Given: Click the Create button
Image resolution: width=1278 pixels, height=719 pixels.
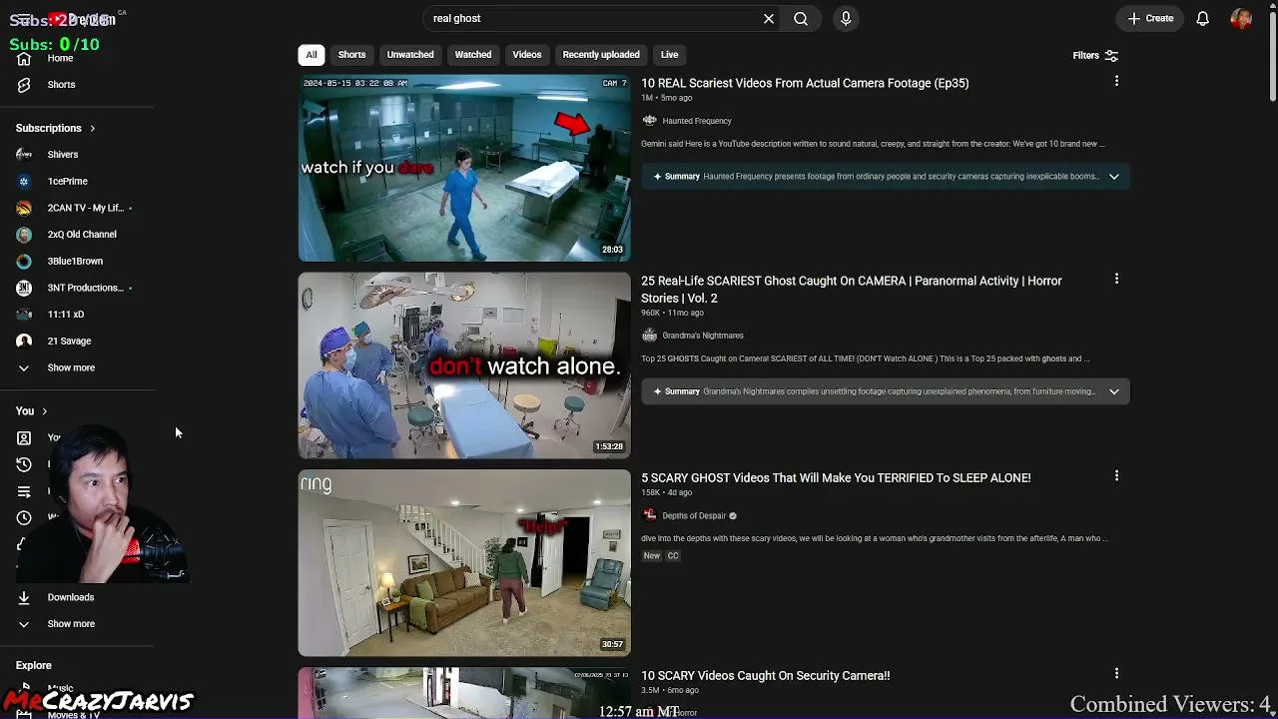Looking at the screenshot, I should [1151, 18].
